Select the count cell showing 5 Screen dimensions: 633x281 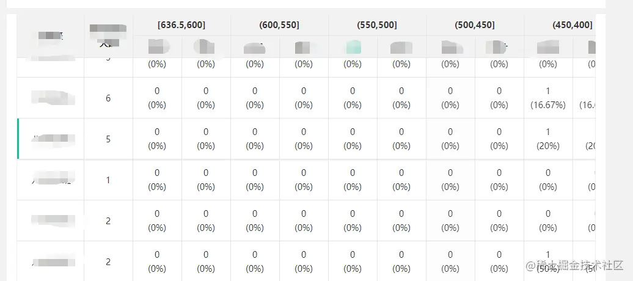[x=108, y=139]
